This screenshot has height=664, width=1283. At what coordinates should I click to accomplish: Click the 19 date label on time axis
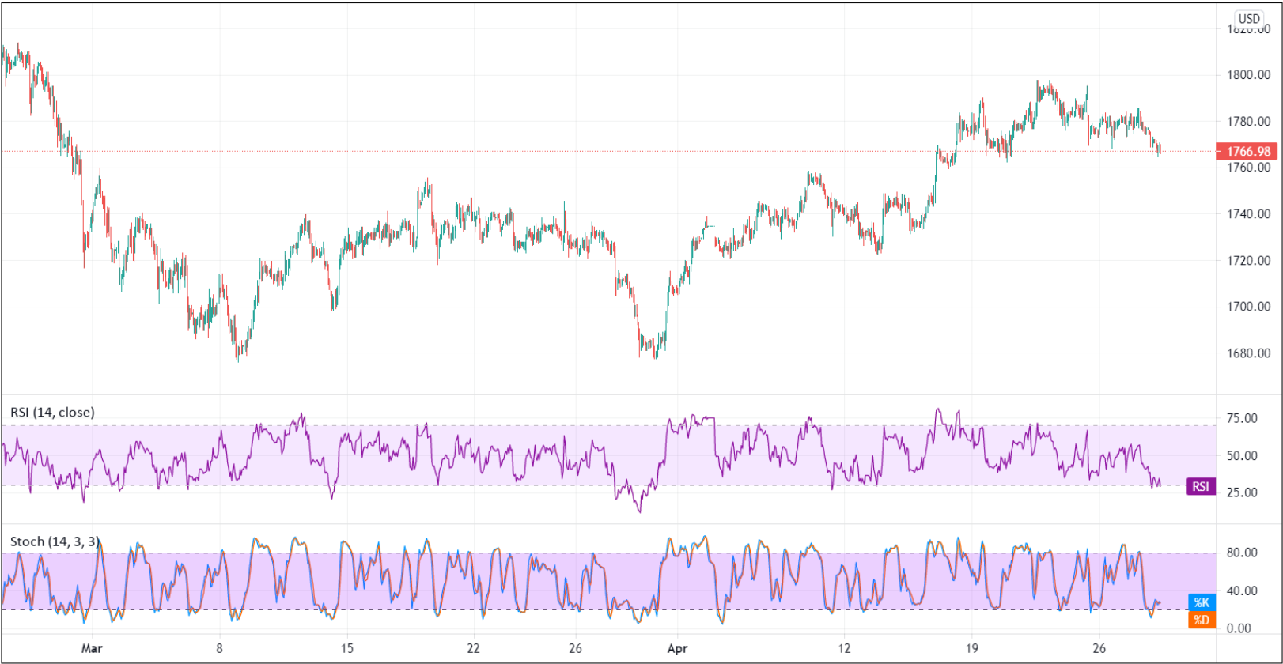[x=971, y=648]
